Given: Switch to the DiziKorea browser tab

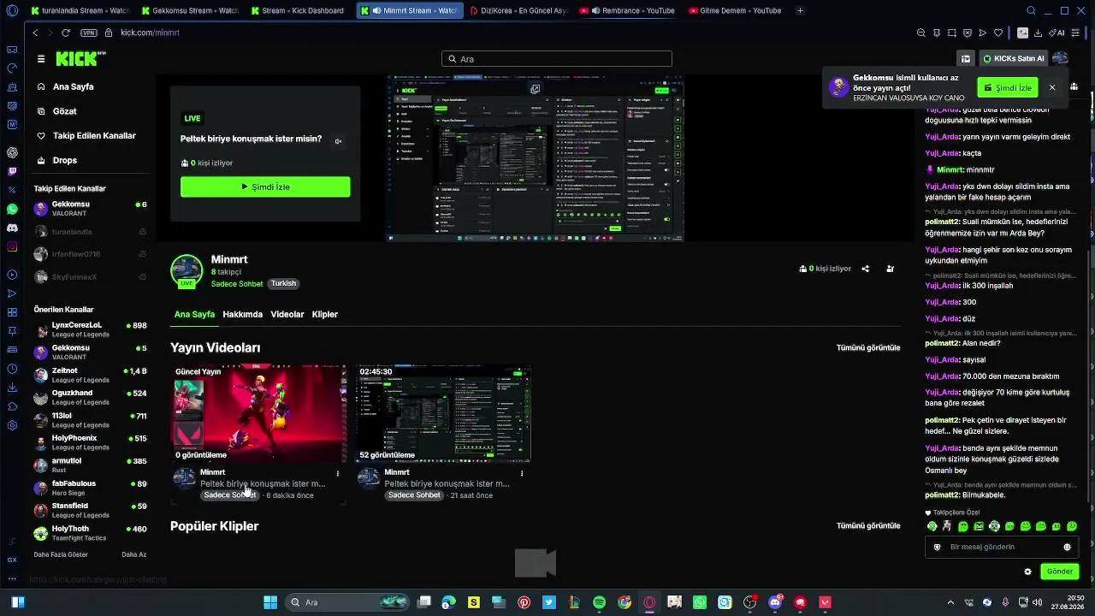Looking at the screenshot, I should coord(518,11).
